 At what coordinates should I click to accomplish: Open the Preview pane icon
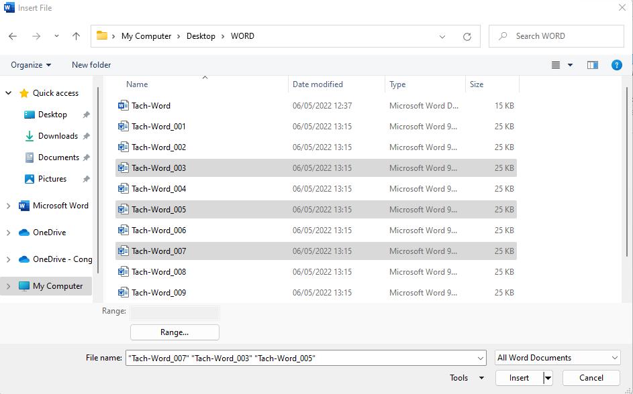[x=592, y=64]
